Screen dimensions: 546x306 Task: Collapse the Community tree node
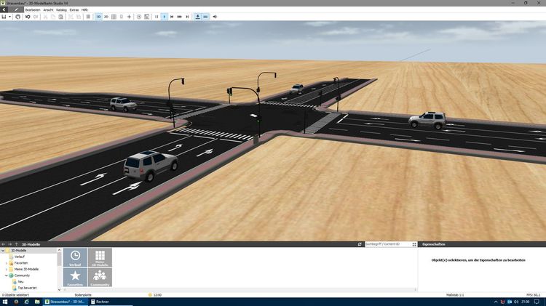[x=7, y=275]
